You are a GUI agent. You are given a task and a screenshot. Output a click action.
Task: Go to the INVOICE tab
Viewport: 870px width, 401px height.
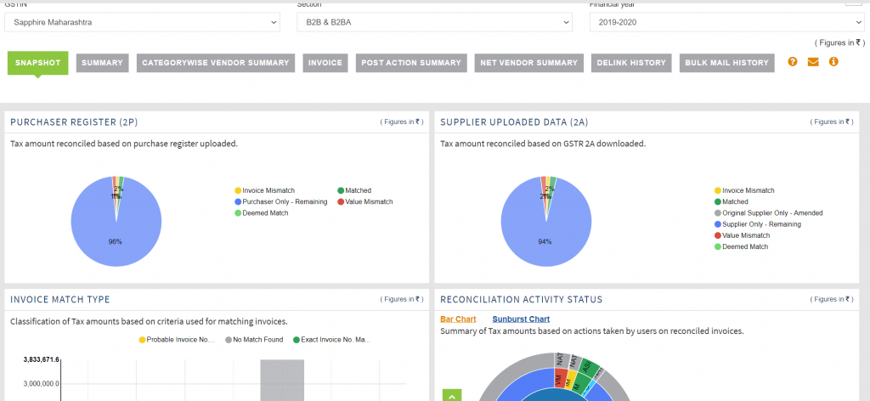[325, 63]
